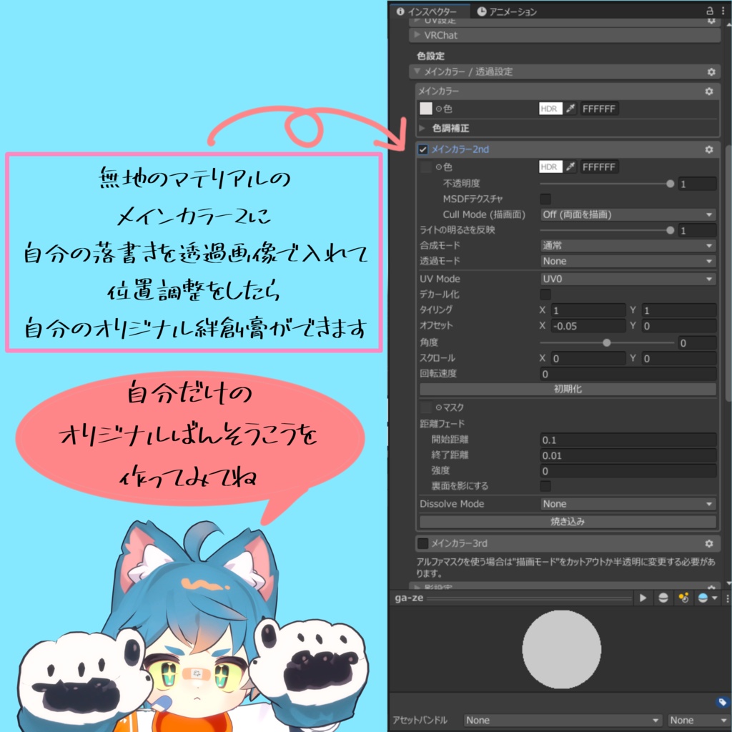Open the gear settings icon on メインカラー2nd header

click(708, 150)
